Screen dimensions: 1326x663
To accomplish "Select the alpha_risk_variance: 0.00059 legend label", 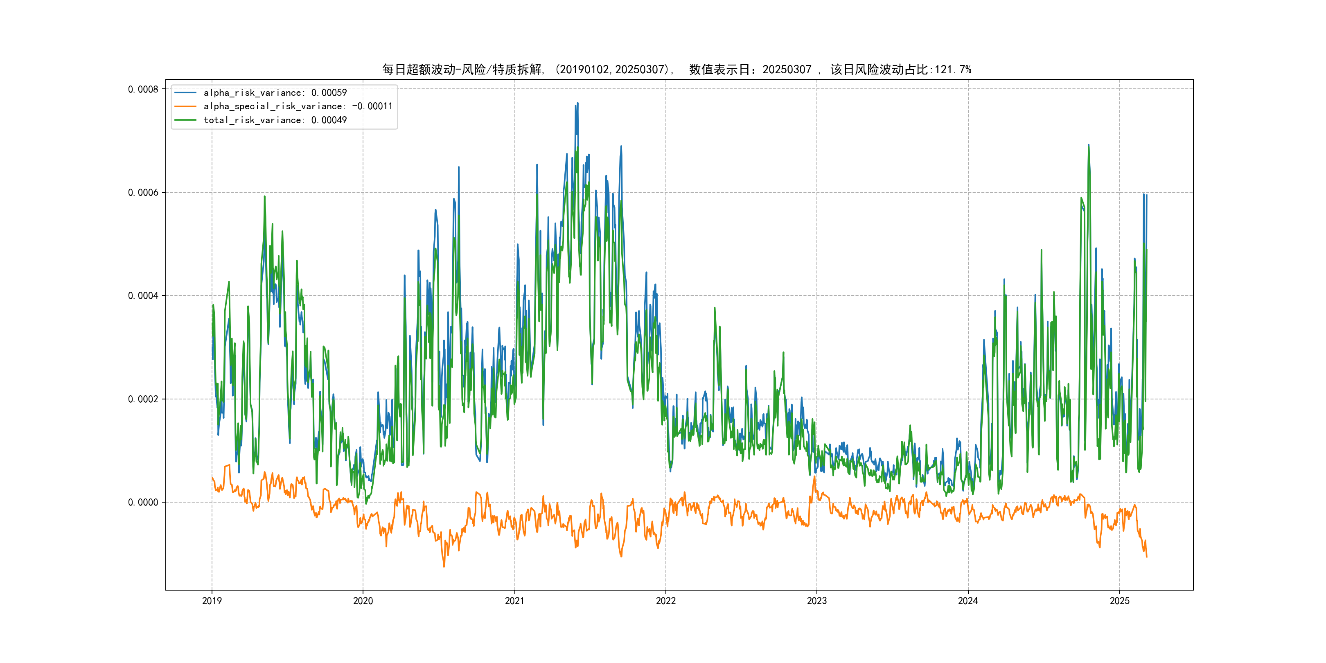I will coord(275,92).
